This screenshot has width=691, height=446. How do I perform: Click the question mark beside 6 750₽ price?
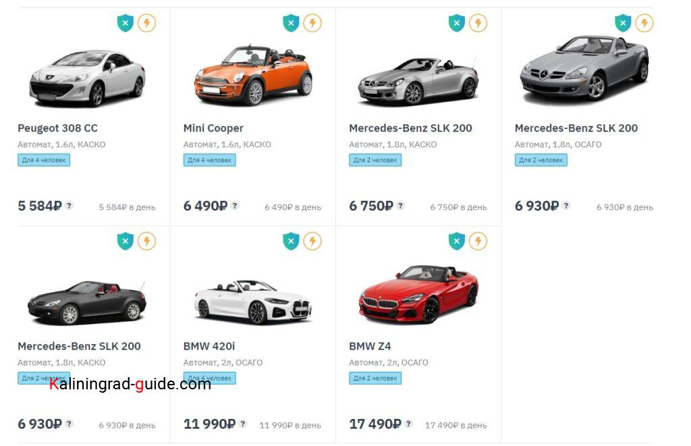pos(400,206)
